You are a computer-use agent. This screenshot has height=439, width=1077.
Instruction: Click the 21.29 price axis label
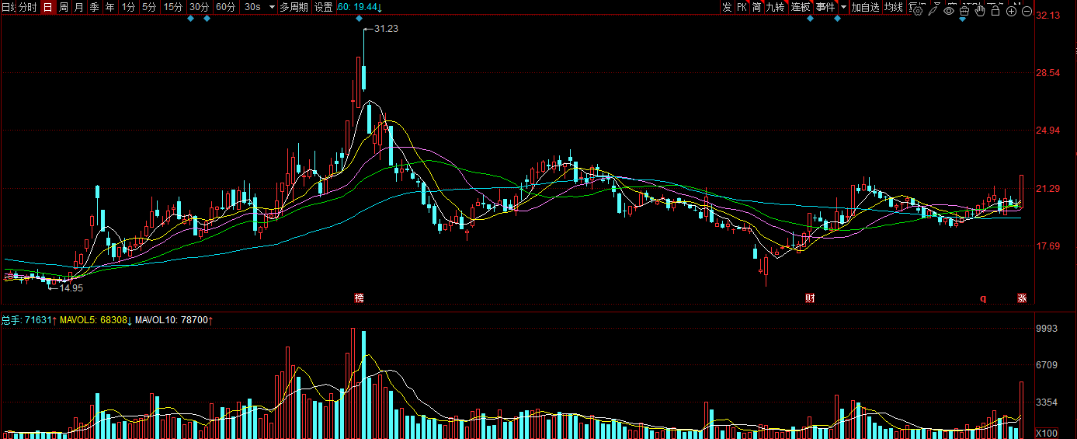click(x=1048, y=188)
